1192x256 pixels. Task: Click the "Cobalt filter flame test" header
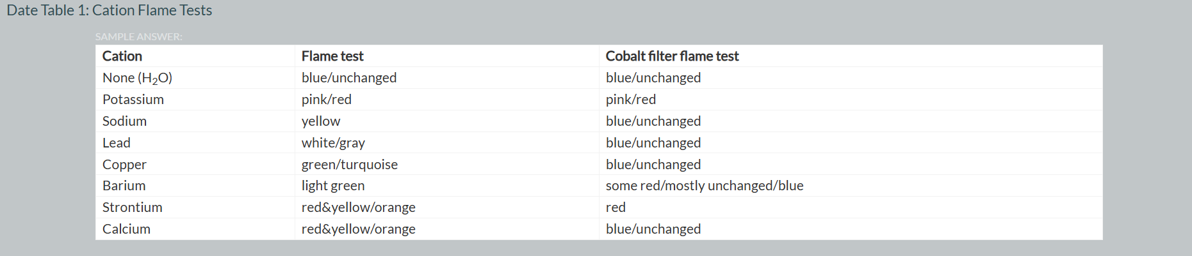(672, 56)
